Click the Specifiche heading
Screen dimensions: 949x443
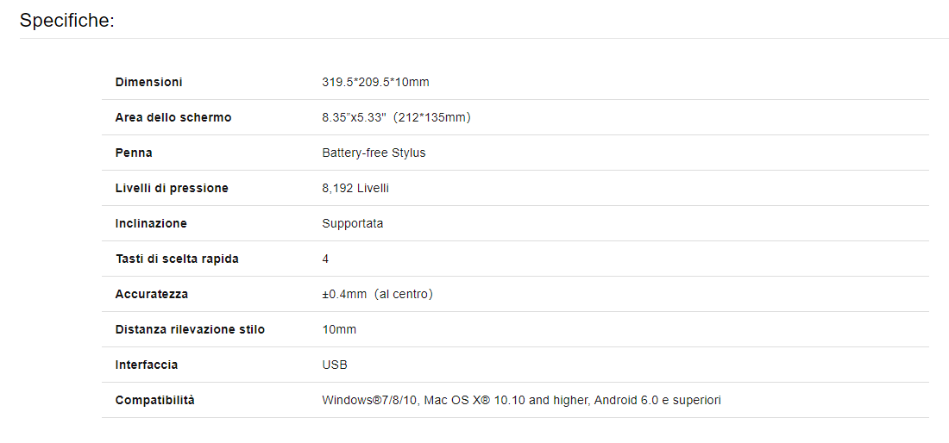click(66, 21)
